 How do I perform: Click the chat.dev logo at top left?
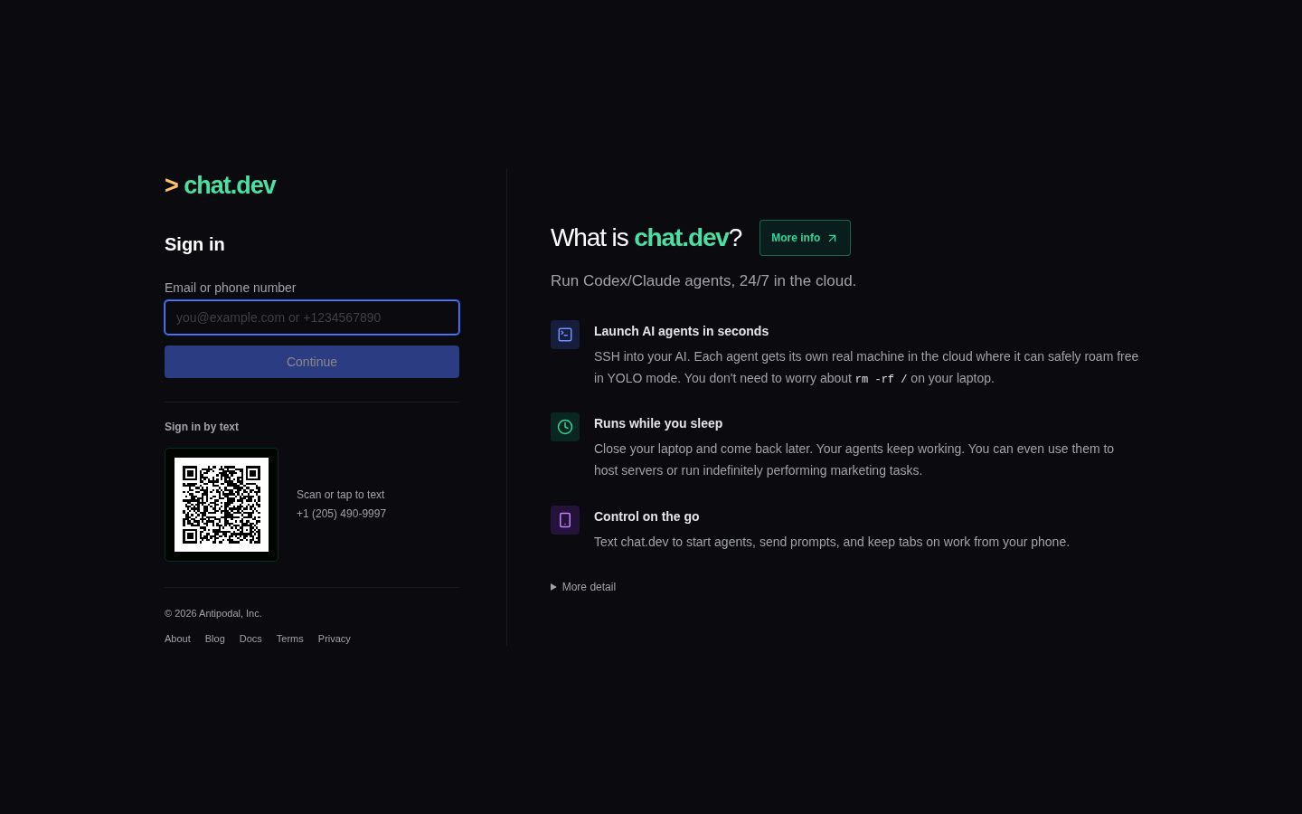(x=220, y=185)
